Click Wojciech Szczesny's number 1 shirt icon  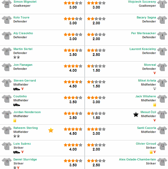click(162, 4)
